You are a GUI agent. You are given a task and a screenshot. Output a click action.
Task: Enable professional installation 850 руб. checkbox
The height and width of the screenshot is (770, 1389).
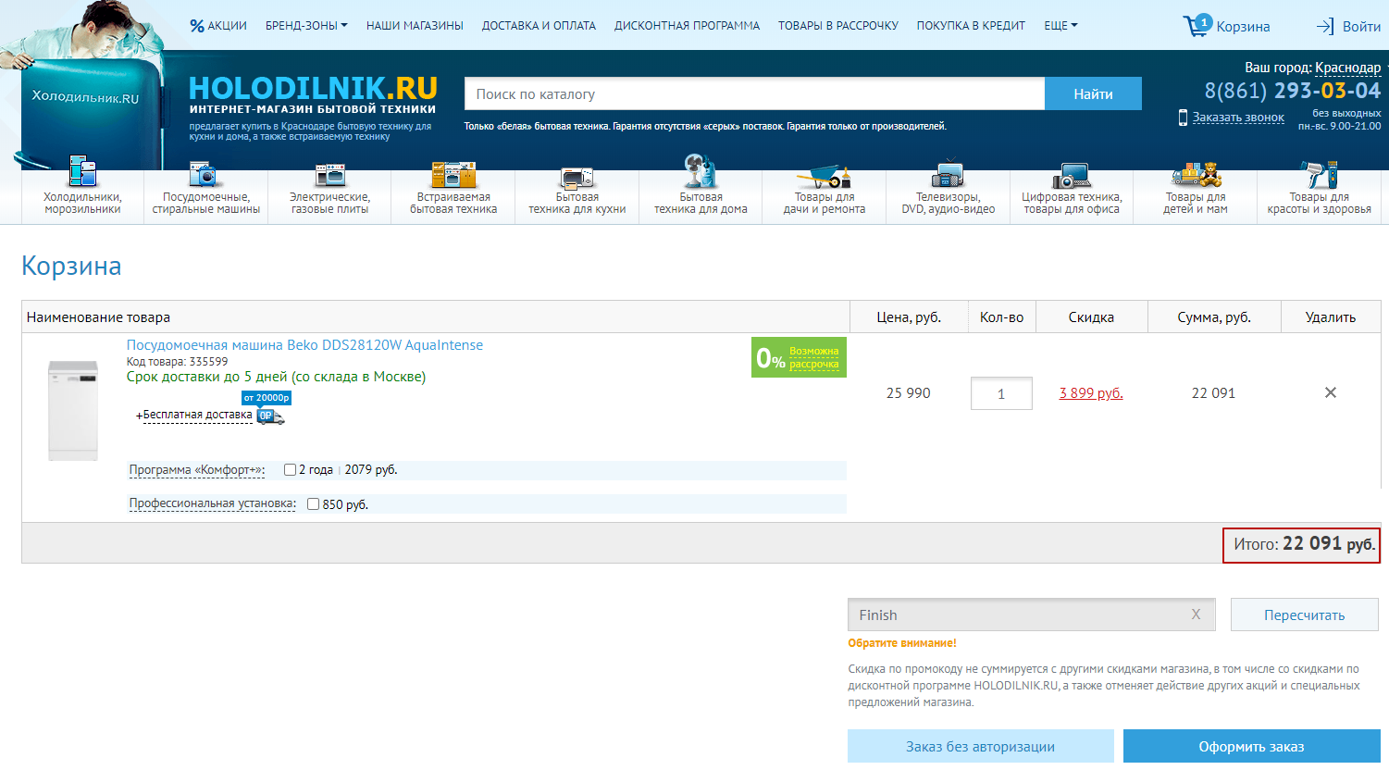[313, 504]
